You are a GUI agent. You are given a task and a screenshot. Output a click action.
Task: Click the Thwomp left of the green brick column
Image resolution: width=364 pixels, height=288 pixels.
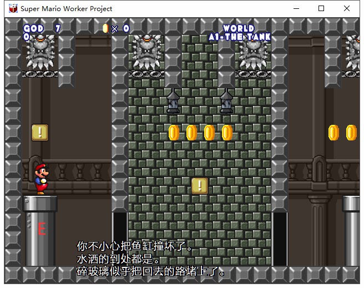(147, 53)
